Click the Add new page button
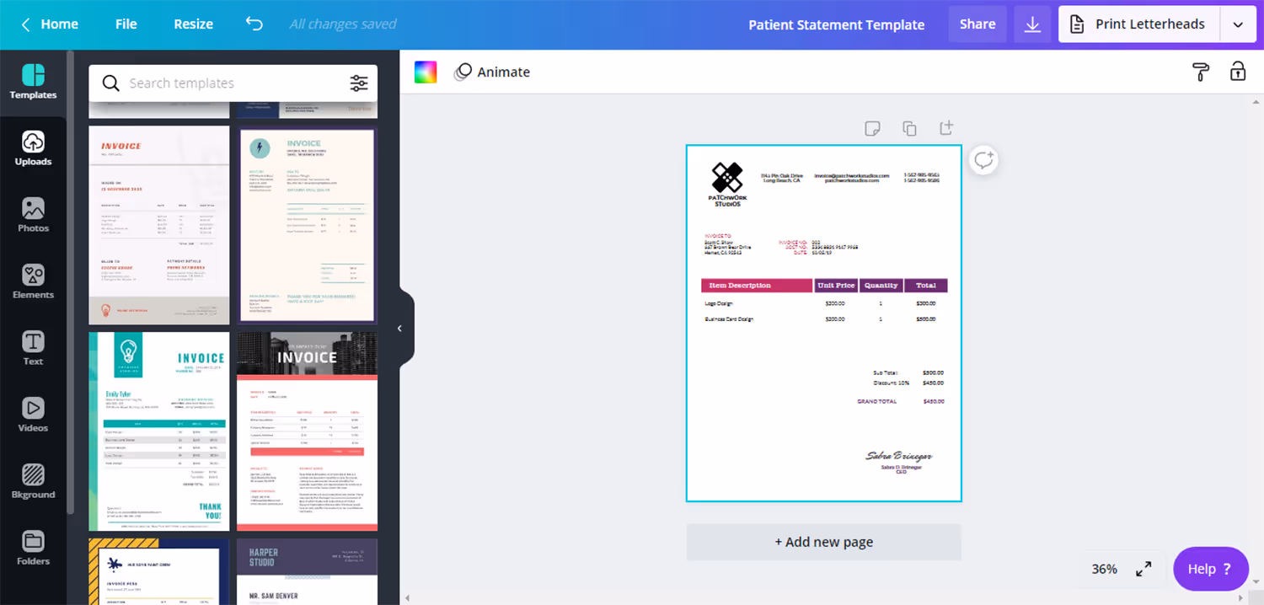This screenshot has height=605, width=1264. (823, 542)
